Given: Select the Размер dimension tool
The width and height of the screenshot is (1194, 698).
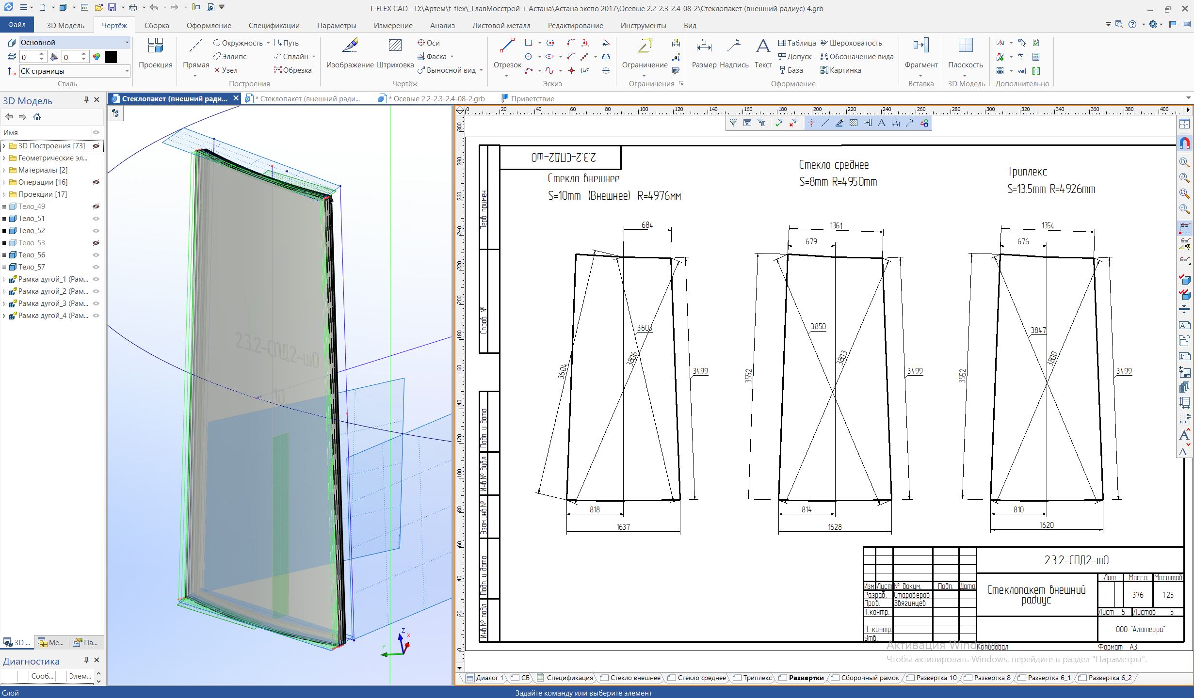Looking at the screenshot, I should [704, 53].
